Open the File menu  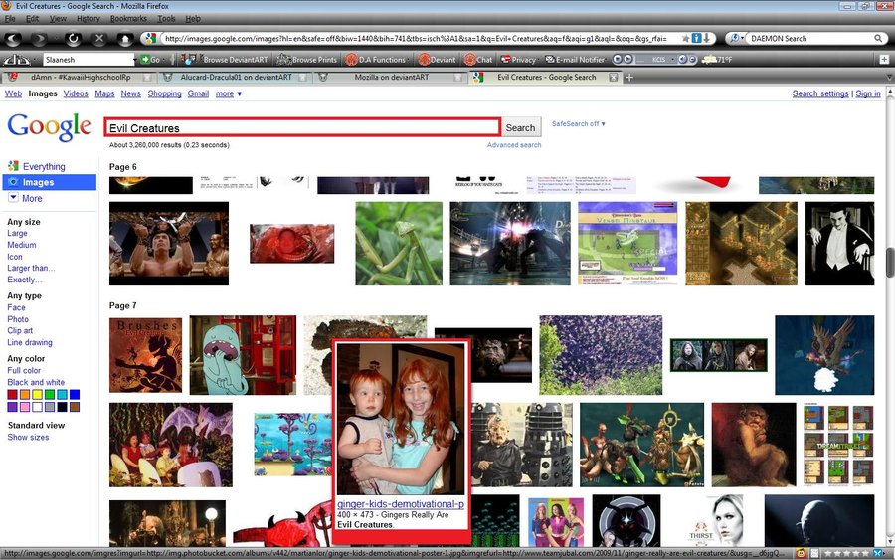click(x=10, y=18)
